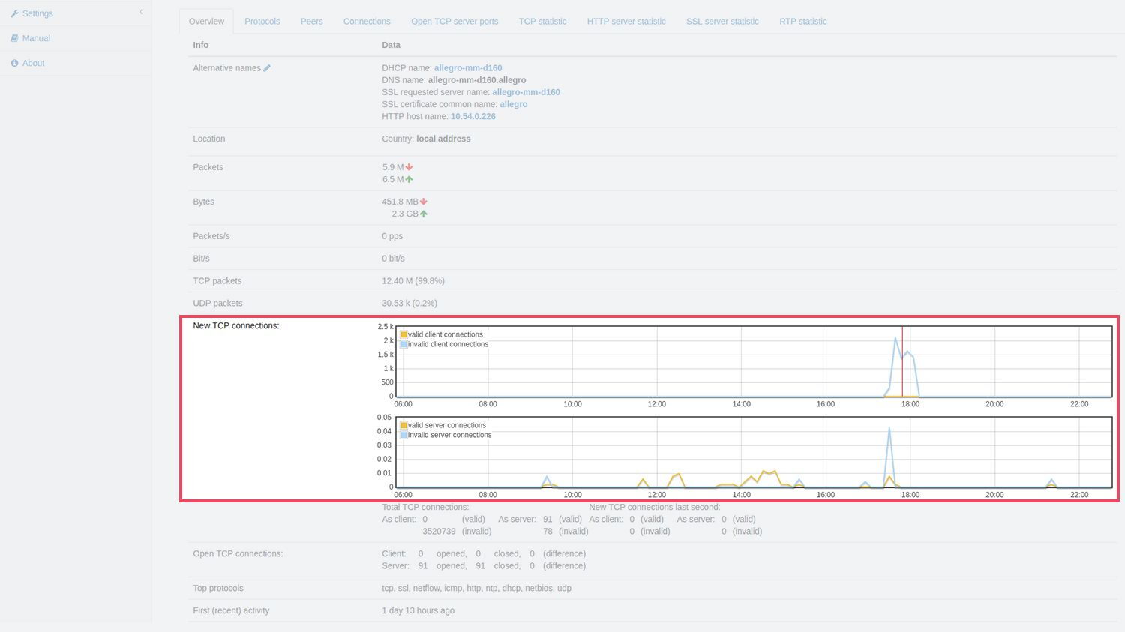The image size is (1125, 632).
Task: Toggle invalid server connections legend swatch
Action: click(403, 436)
